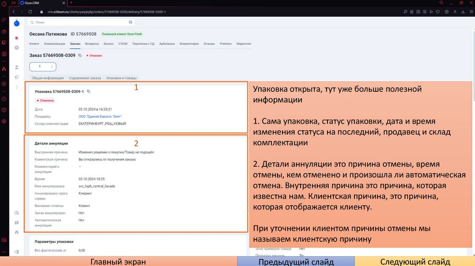Open the Баланс tab
The height and width of the screenshot is (266, 475).
[x=109, y=44]
